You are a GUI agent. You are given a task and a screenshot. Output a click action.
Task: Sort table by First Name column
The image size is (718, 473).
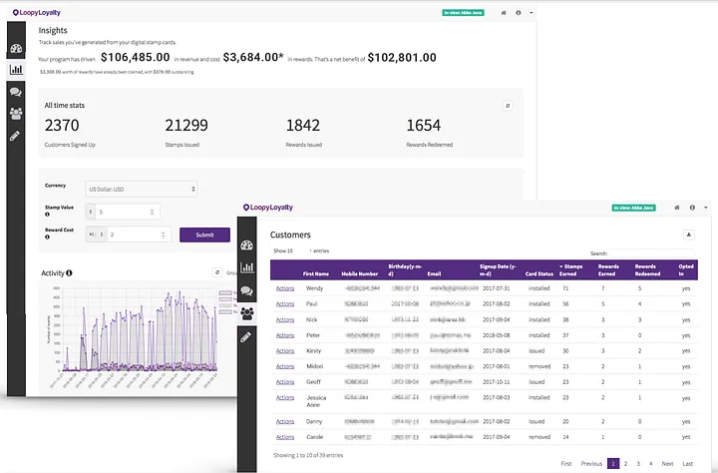[316, 273]
